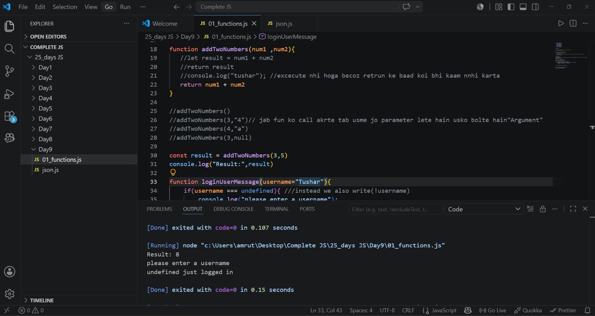Switch to the Terminal panel tab
Screen dimensions: 595x316
(277, 209)
